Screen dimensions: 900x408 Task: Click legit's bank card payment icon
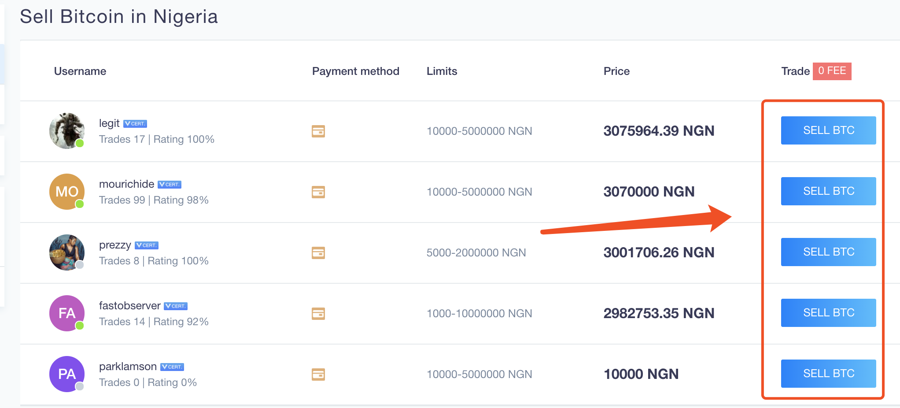tap(318, 131)
